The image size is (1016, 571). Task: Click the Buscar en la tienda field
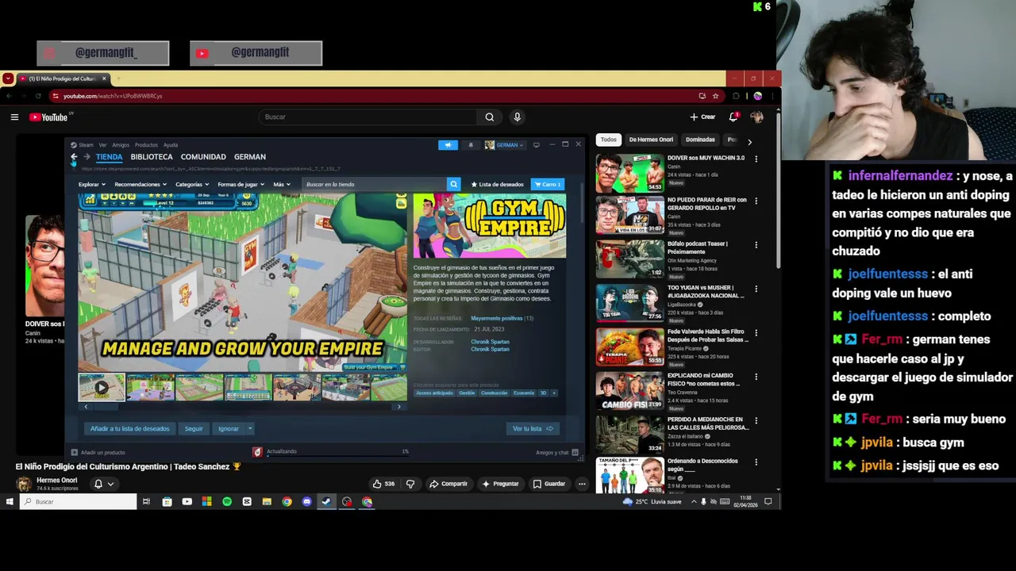pos(374,184)
